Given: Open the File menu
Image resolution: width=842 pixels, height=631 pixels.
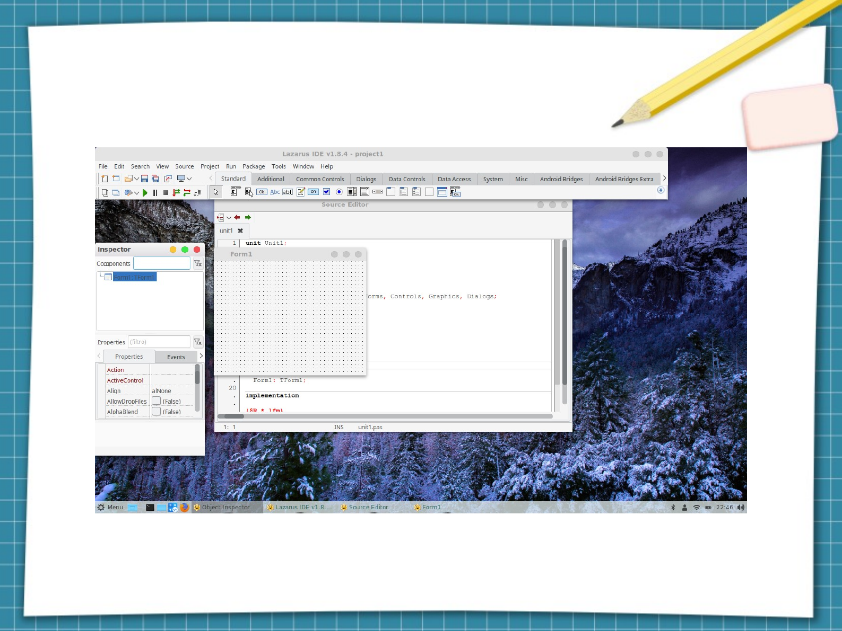Looking at the screenshot, I should coord(103,166).
